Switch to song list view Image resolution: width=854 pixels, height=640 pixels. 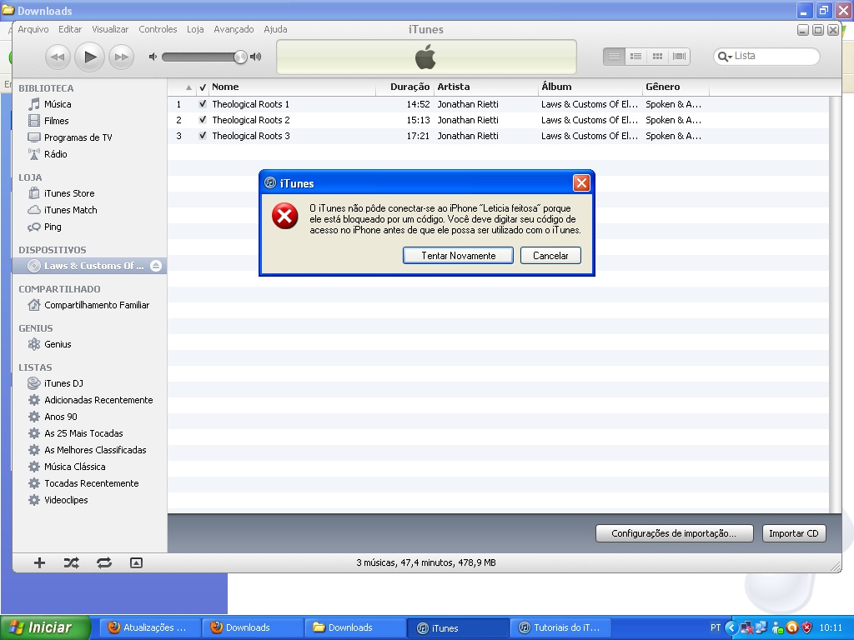[x=614, y=56]
